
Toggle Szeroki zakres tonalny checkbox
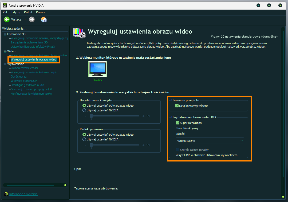point(177,150)
